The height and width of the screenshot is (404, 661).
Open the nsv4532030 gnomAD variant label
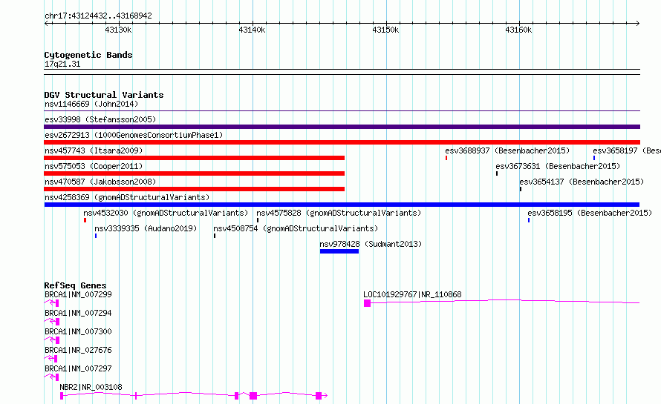pyautogui.click(x=166, y=213)
